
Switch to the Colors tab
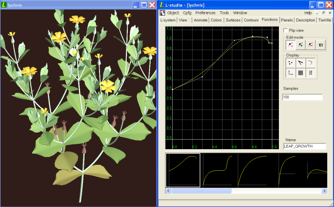(x=216, y=20)
